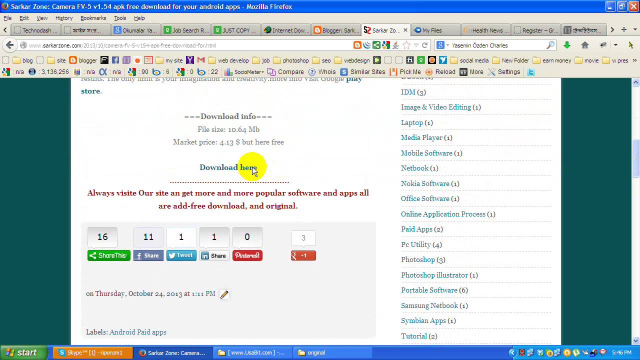Open the SocioMeter dropdown
The width and height of the screenshot is (640, 360).
244,71
